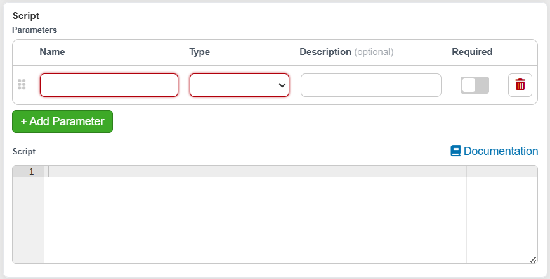Click the Type column header

(200, 52)
